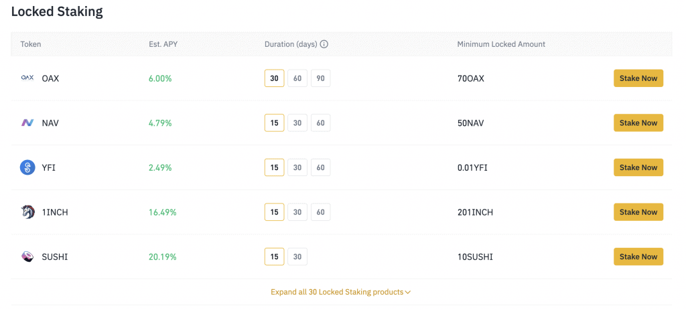Click the 1INCH unicorn logo
686x310 pixels.
point(27,212)
